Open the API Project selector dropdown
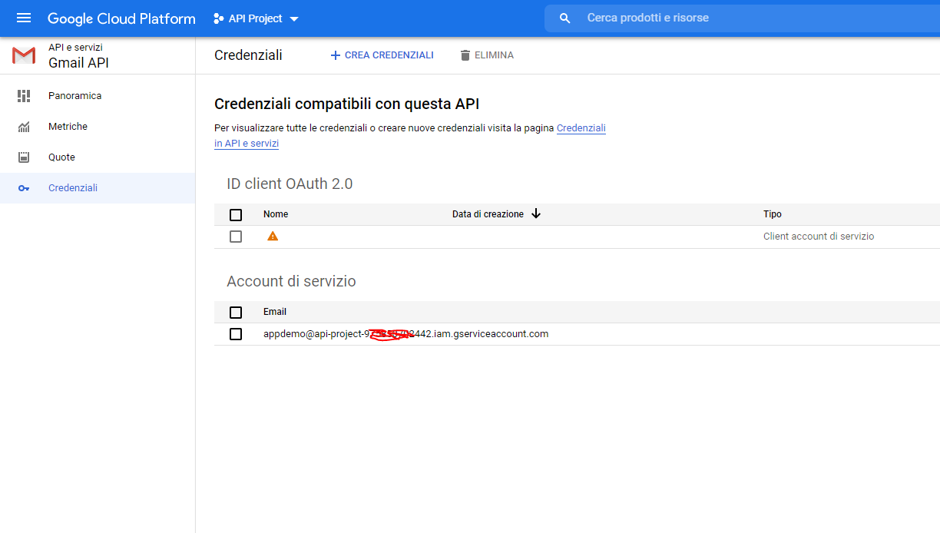This screenshot has height=533, width=940. [256, 18]
